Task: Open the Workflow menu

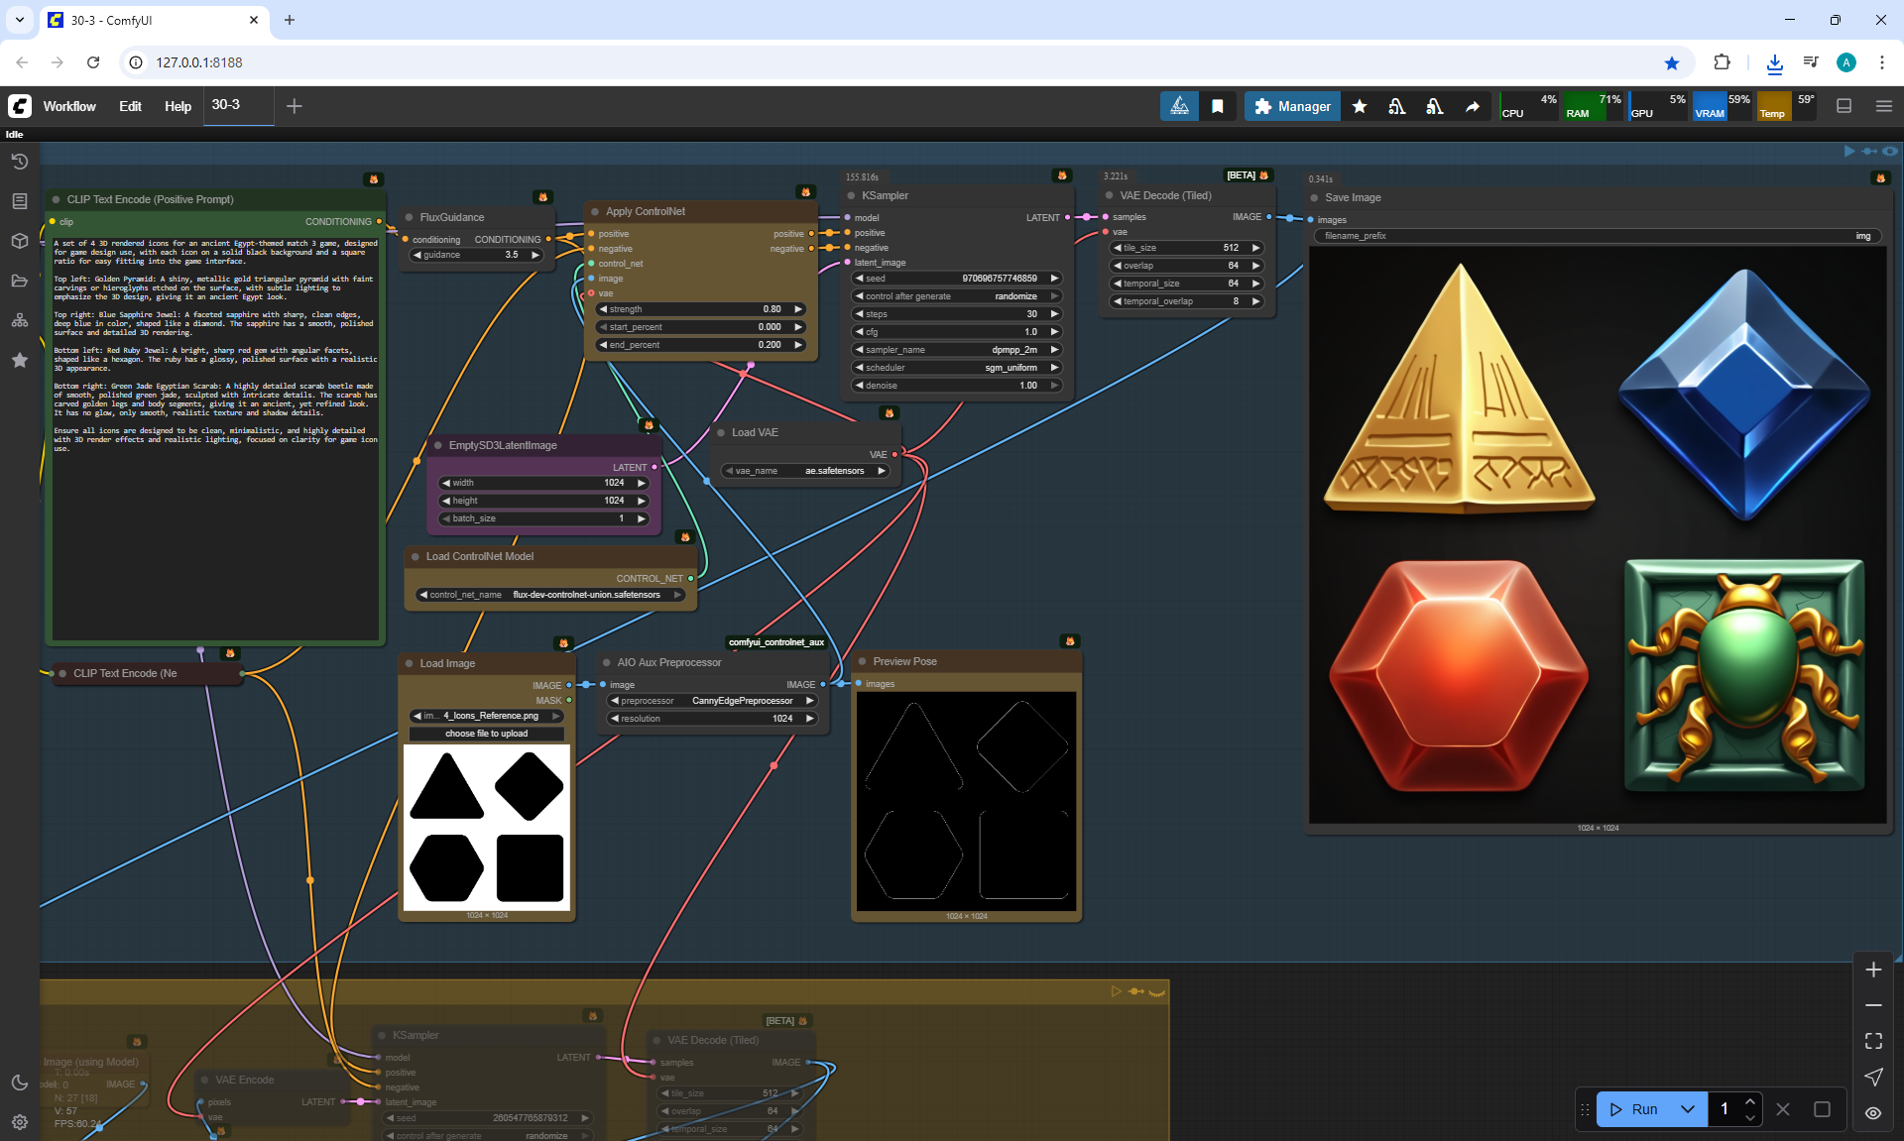Action: [x=69, y=106]
